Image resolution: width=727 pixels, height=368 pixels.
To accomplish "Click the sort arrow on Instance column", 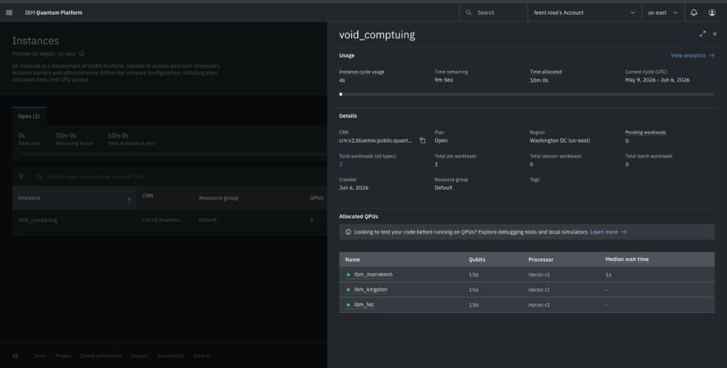I will [x=129, y=200].
